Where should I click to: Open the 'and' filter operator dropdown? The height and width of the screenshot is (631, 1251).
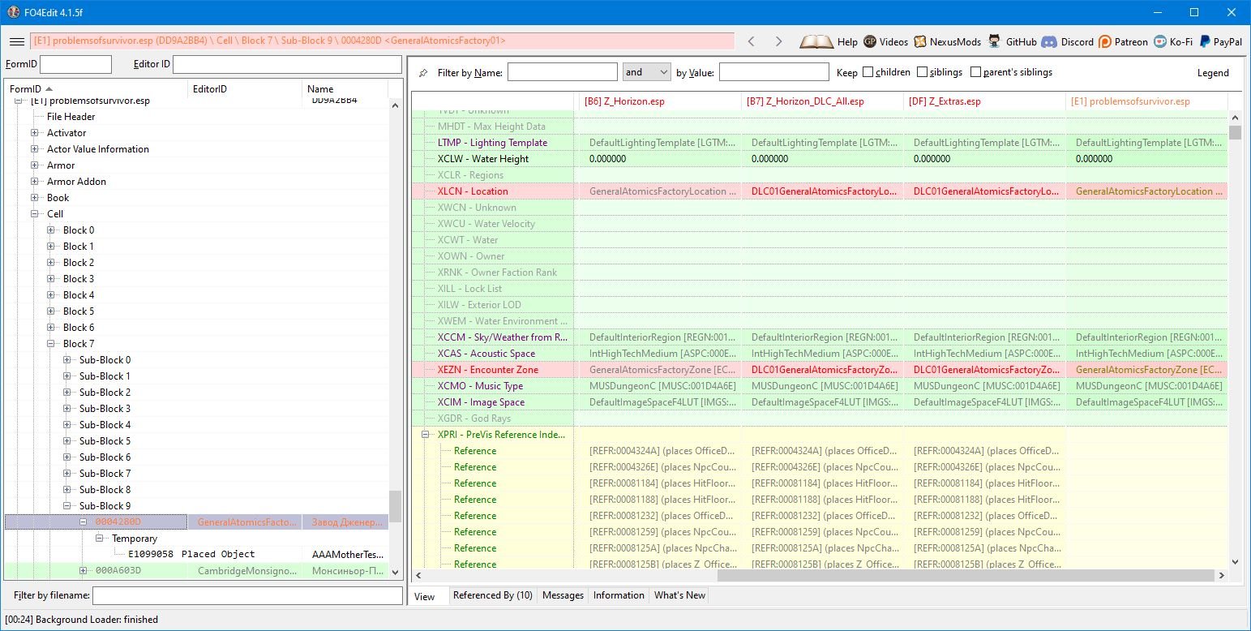[646, 72]
